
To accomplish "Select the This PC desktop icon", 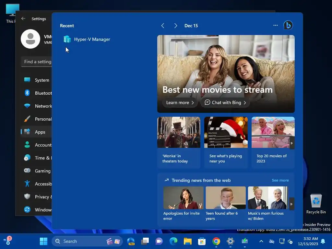I will click(x=11, y=13).
